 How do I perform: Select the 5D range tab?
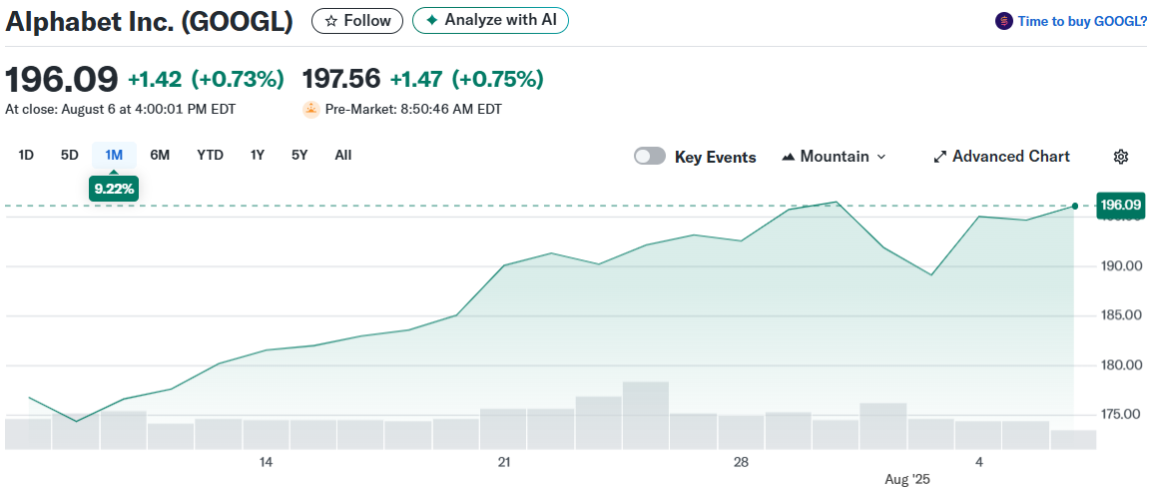(x=69, y=156)
